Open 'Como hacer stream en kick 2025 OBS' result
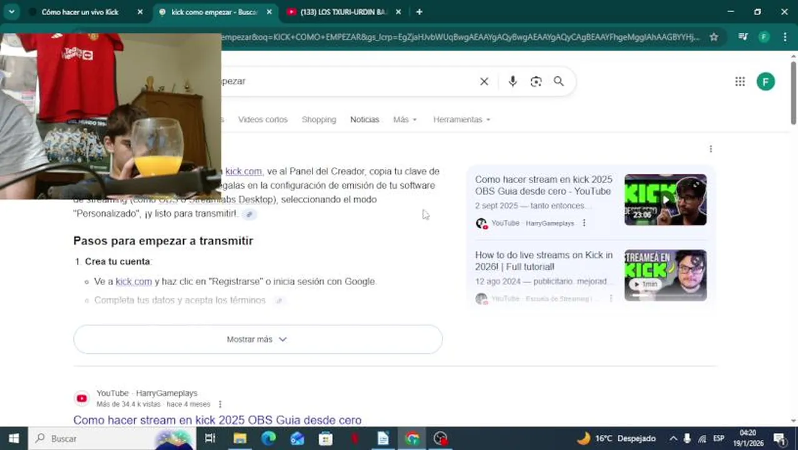The height and width of the screenshot is (450, 798). click(x=217, y=420)
